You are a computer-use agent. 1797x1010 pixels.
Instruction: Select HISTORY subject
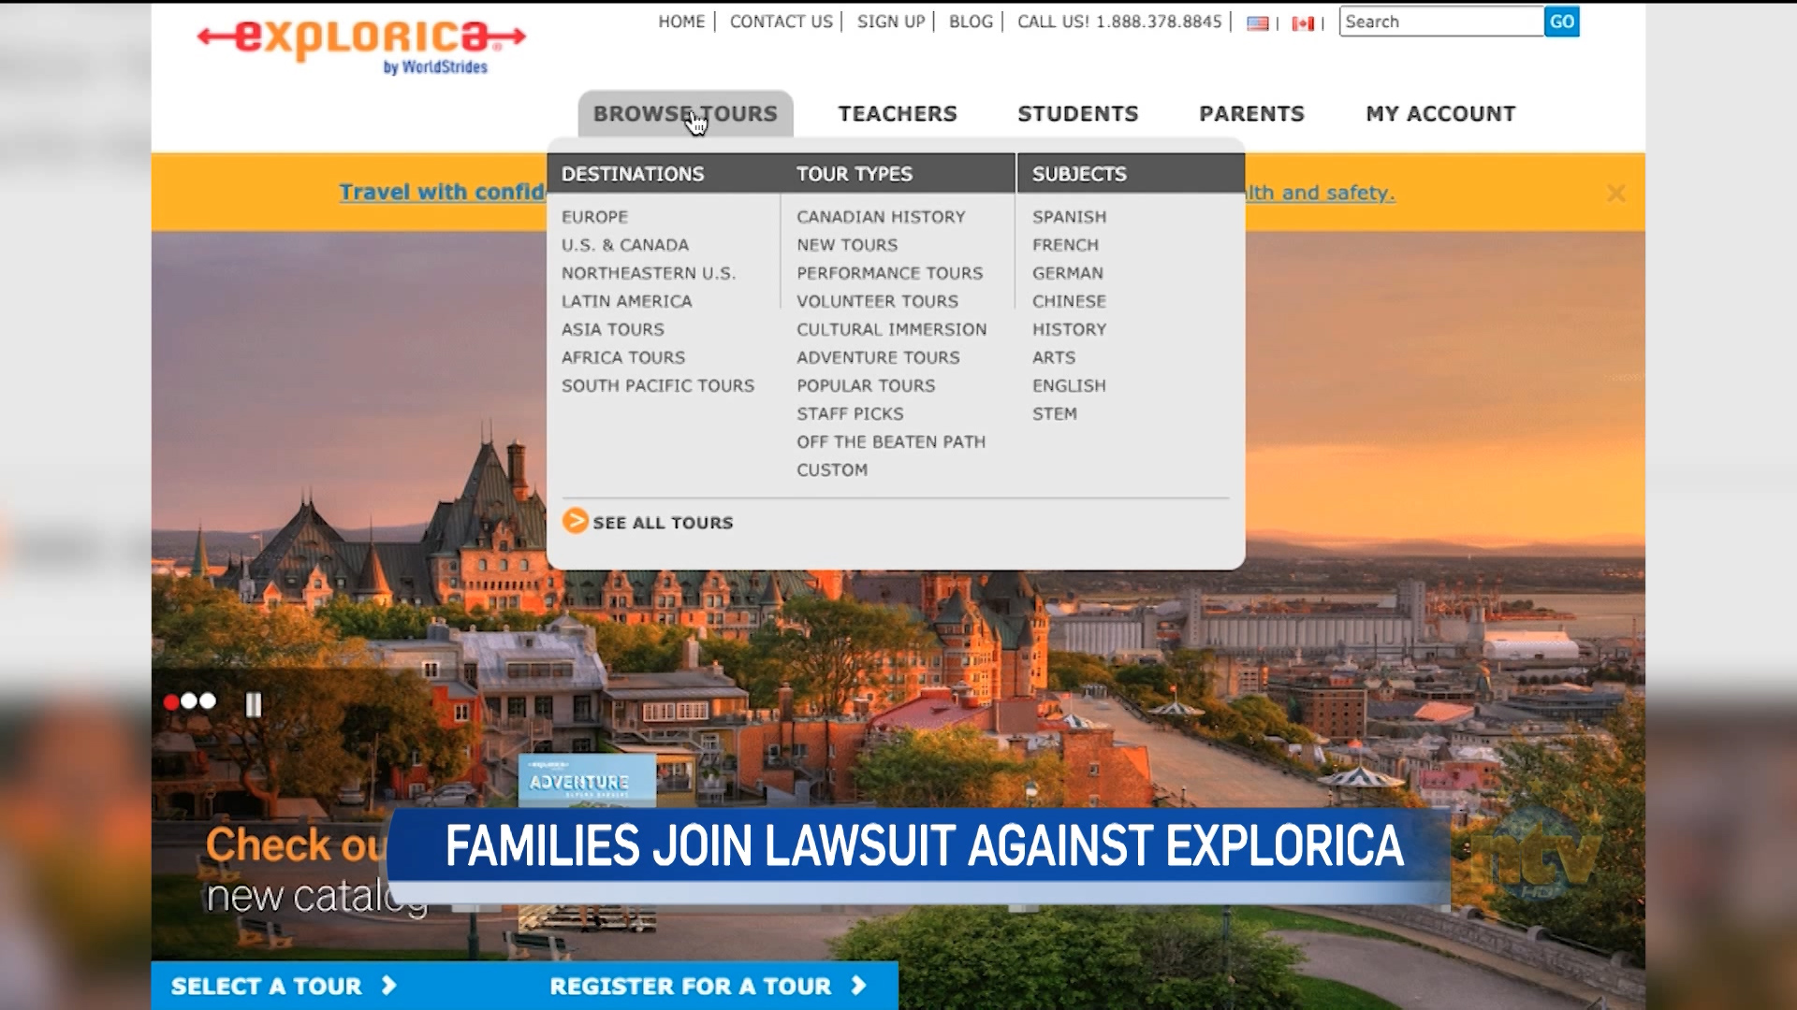click(1069, 329)
